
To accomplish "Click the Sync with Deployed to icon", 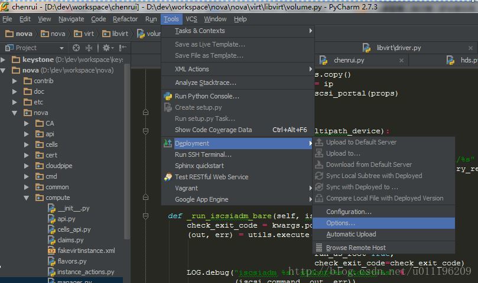I will pyautogui.click(x=319, y=187).
